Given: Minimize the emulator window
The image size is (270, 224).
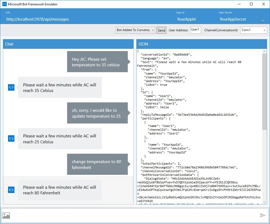Looking at the screenshot, I should point(239,4).
